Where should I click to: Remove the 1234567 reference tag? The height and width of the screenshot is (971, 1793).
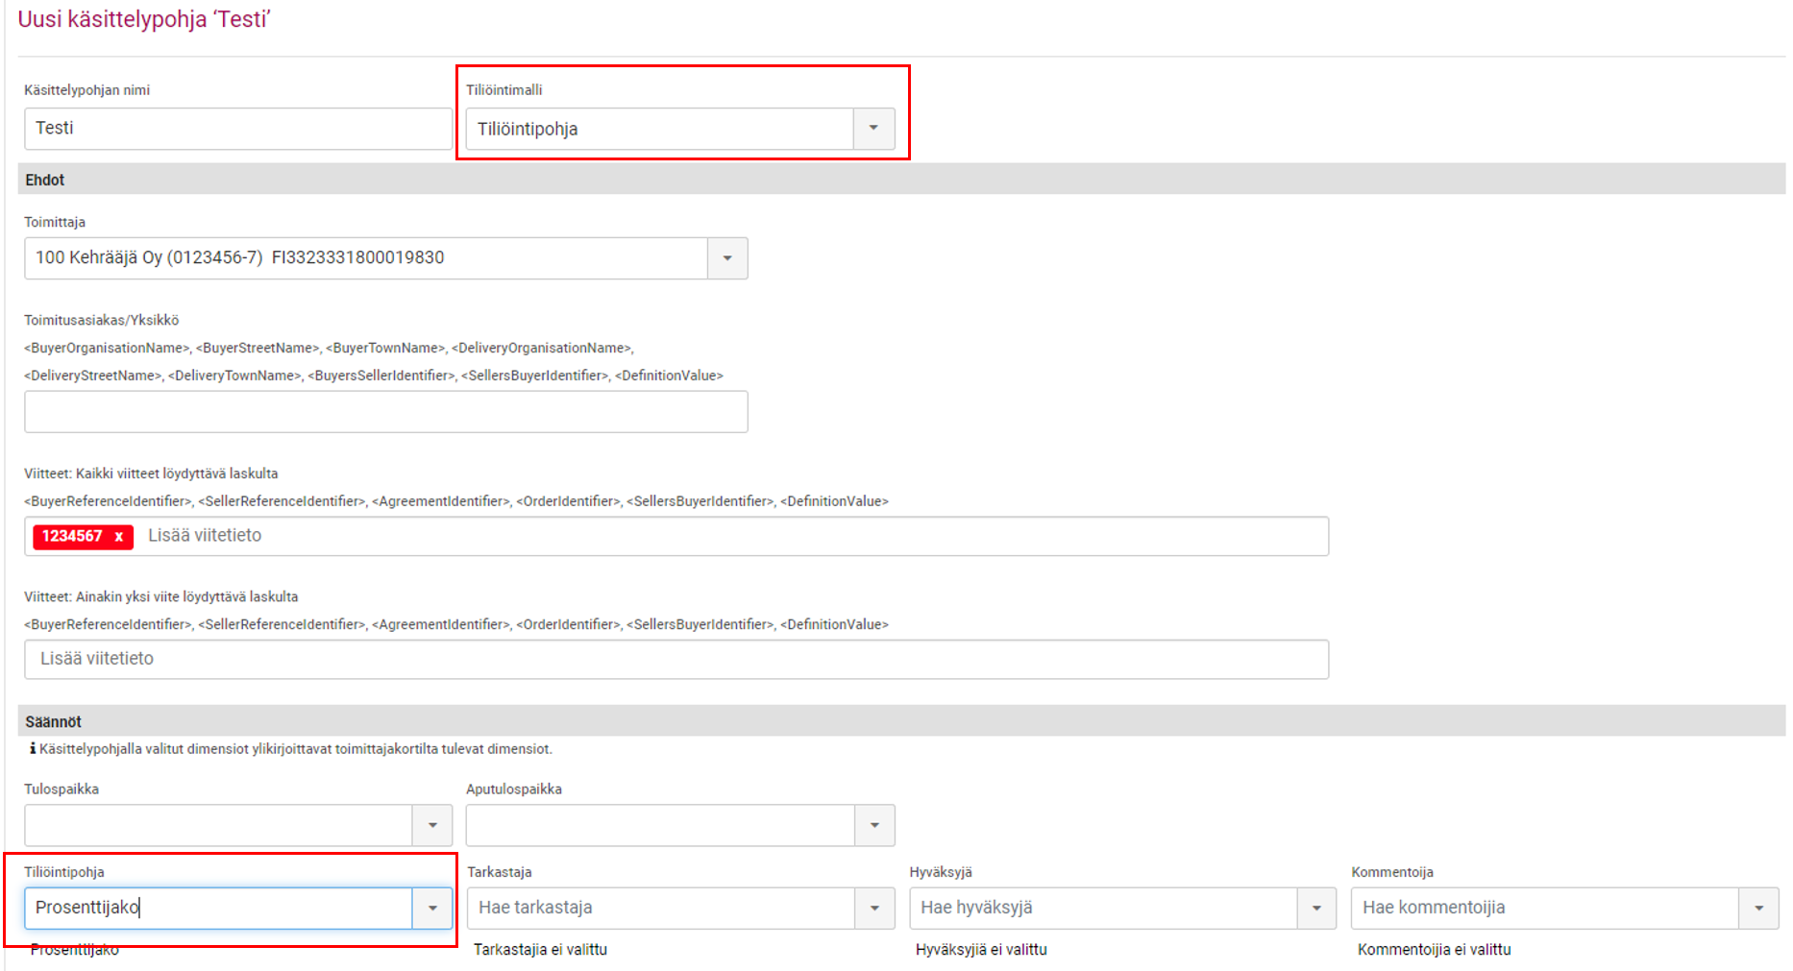click(x=119, y=537)
